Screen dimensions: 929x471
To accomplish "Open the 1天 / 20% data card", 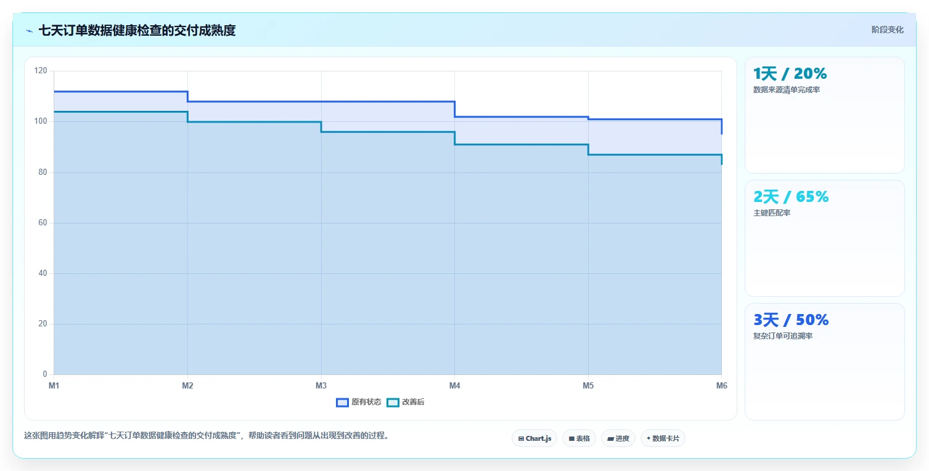I will [824, 115].
